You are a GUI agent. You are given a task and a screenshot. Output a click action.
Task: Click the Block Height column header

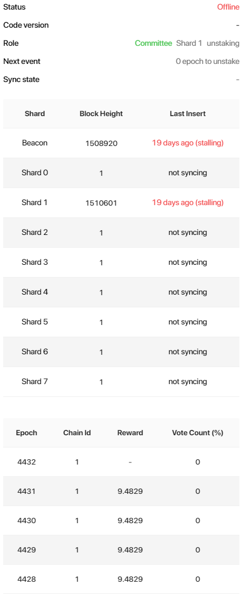101,113
